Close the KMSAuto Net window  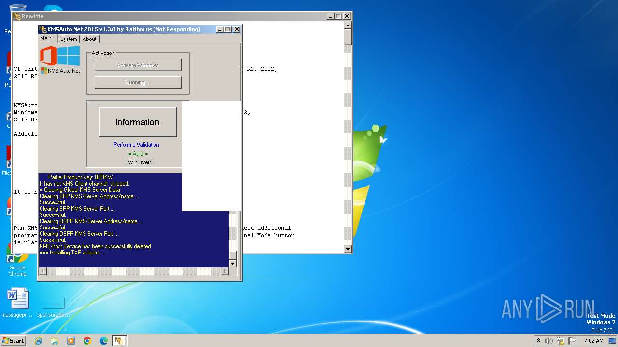click(237, 29)
